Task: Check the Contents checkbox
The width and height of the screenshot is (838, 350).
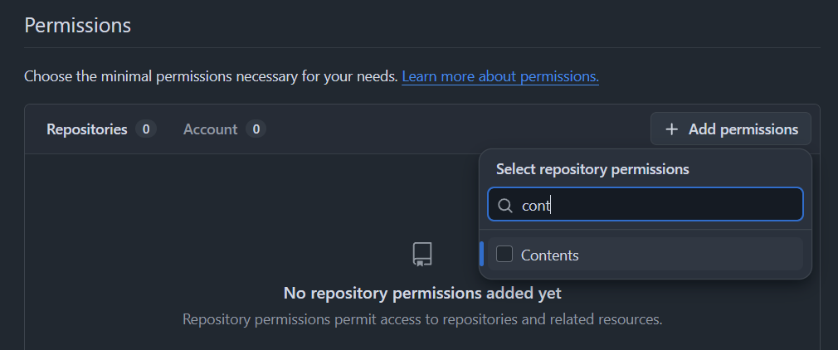Action: 504,255
